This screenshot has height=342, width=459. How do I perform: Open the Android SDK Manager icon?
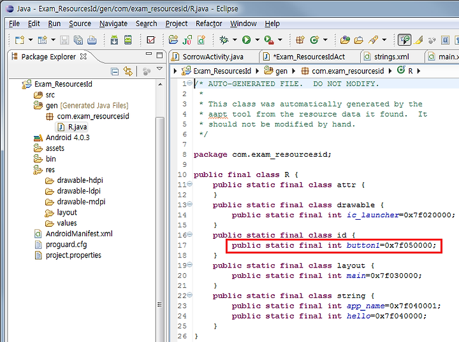coord(114,39)
